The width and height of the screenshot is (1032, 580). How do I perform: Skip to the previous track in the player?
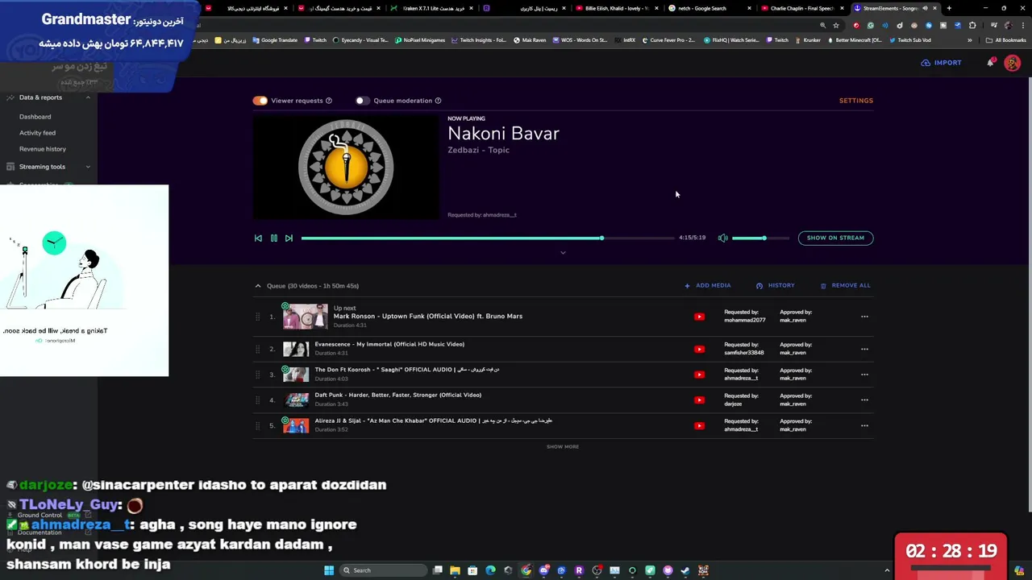(258, 238)
